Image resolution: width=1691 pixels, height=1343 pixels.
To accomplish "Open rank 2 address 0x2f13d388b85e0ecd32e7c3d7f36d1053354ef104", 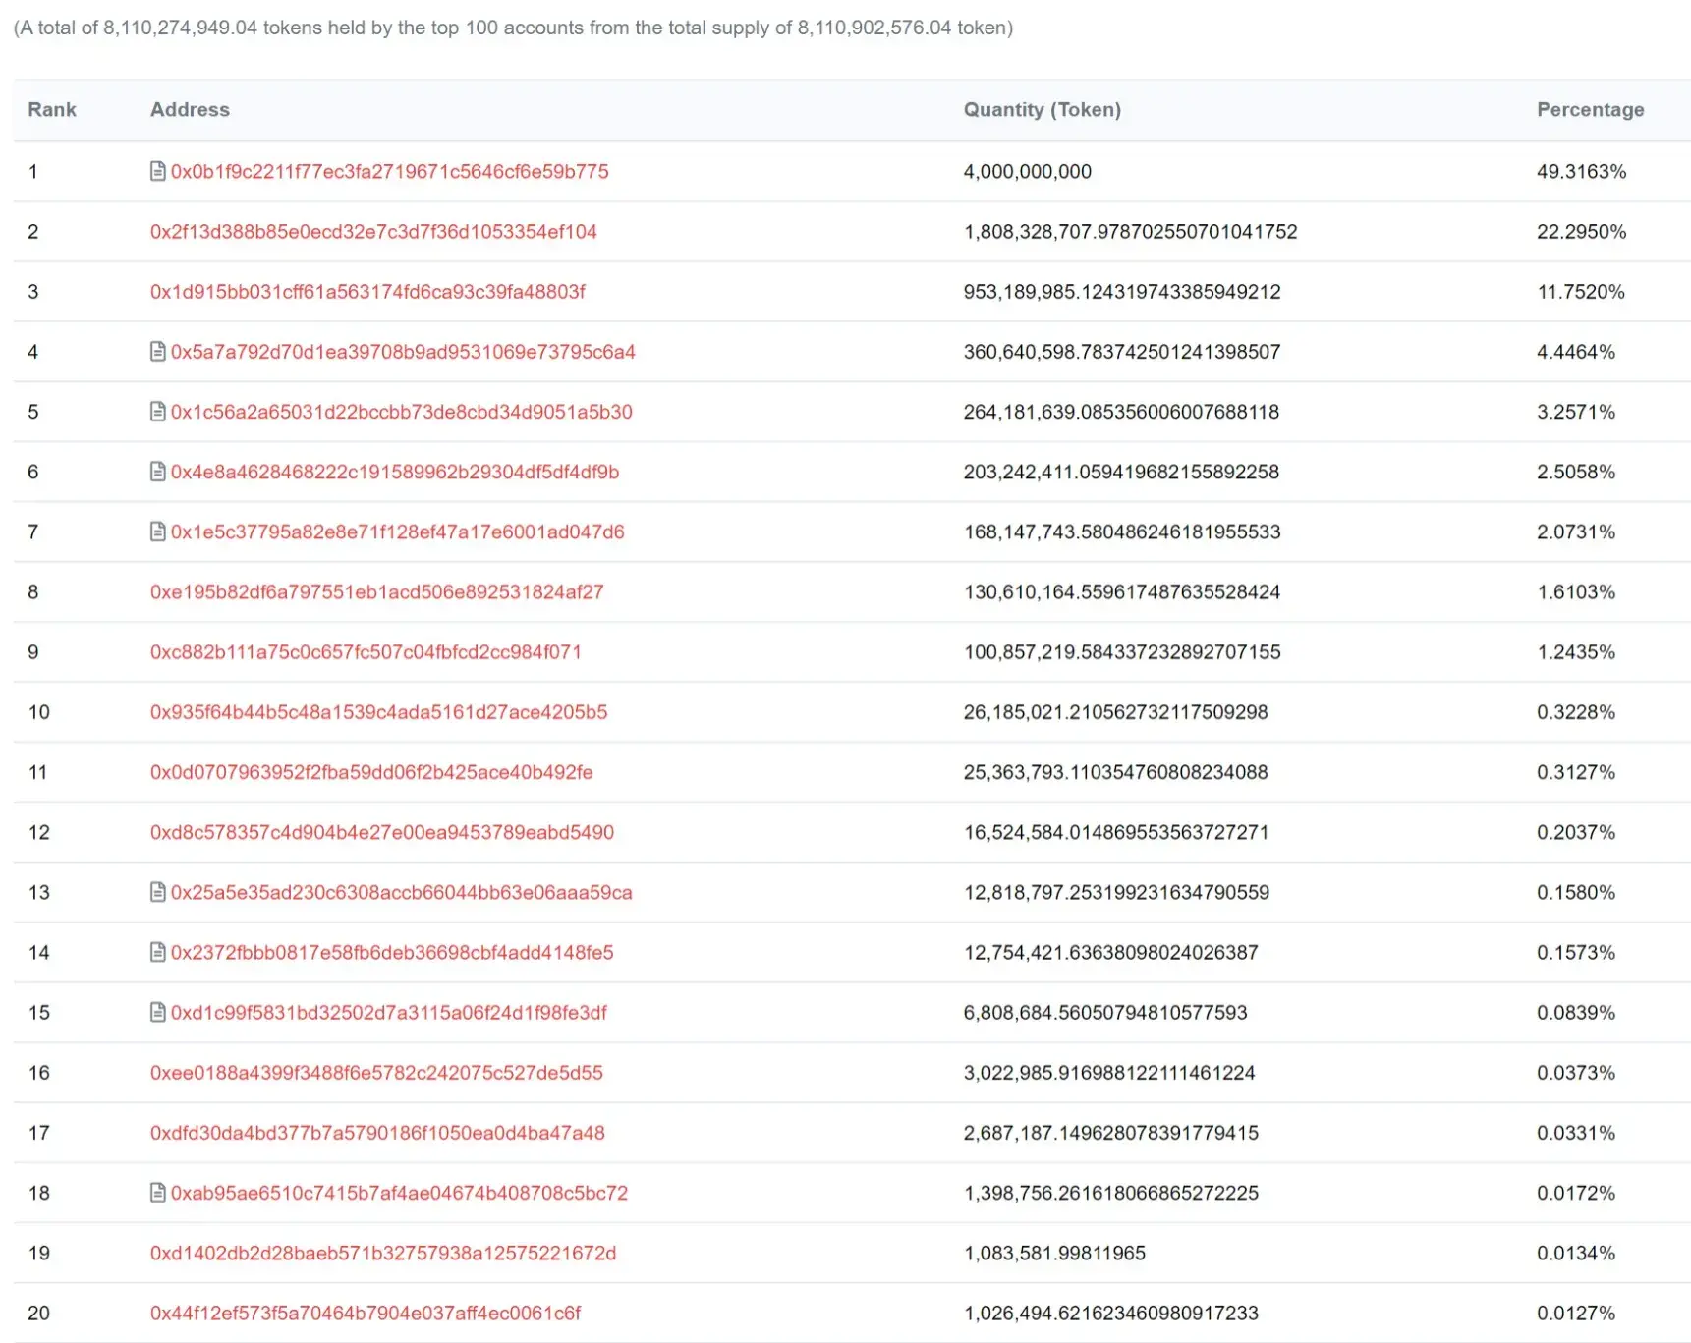I will click(x=373, y=232).
